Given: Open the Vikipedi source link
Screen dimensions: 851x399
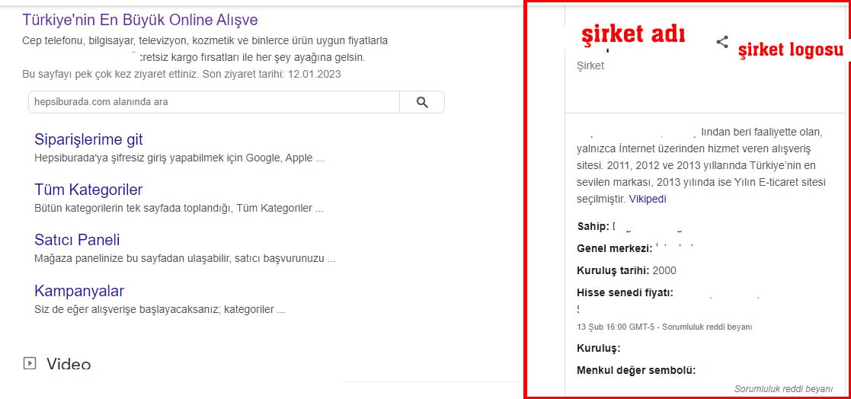Looking at the screenshot, I should click(648, 199).
